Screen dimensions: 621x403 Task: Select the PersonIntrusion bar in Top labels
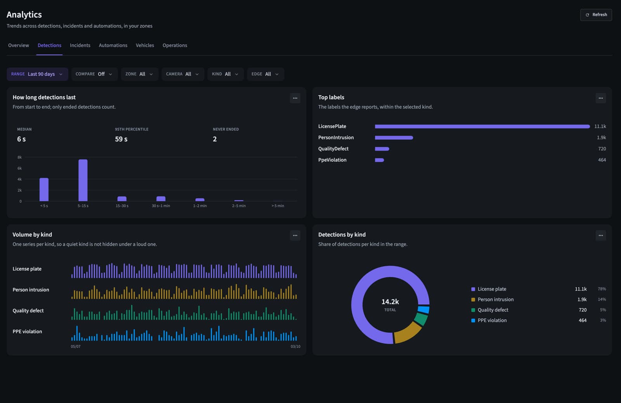pos(394,138)
